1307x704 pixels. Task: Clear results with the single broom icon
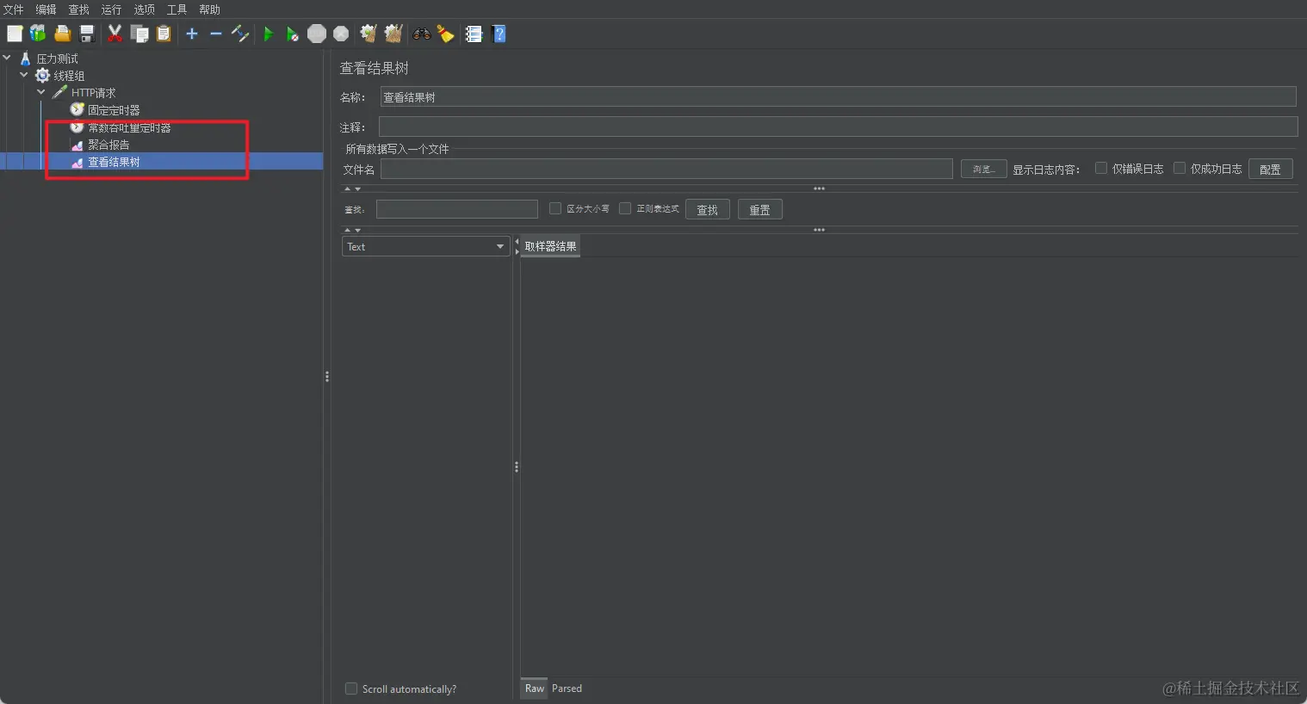click(x=369, y=34)
